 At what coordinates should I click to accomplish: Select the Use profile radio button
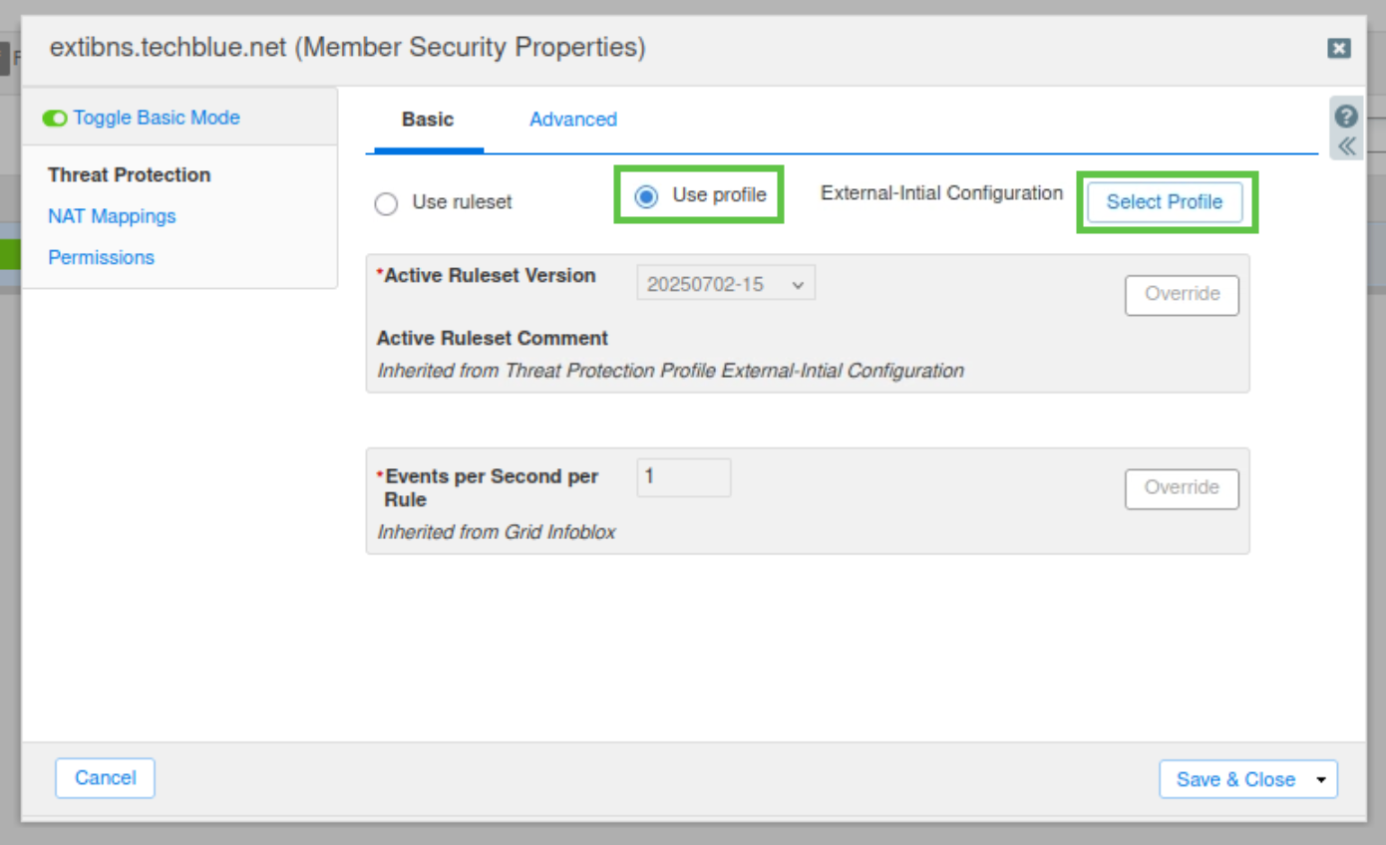646,196
